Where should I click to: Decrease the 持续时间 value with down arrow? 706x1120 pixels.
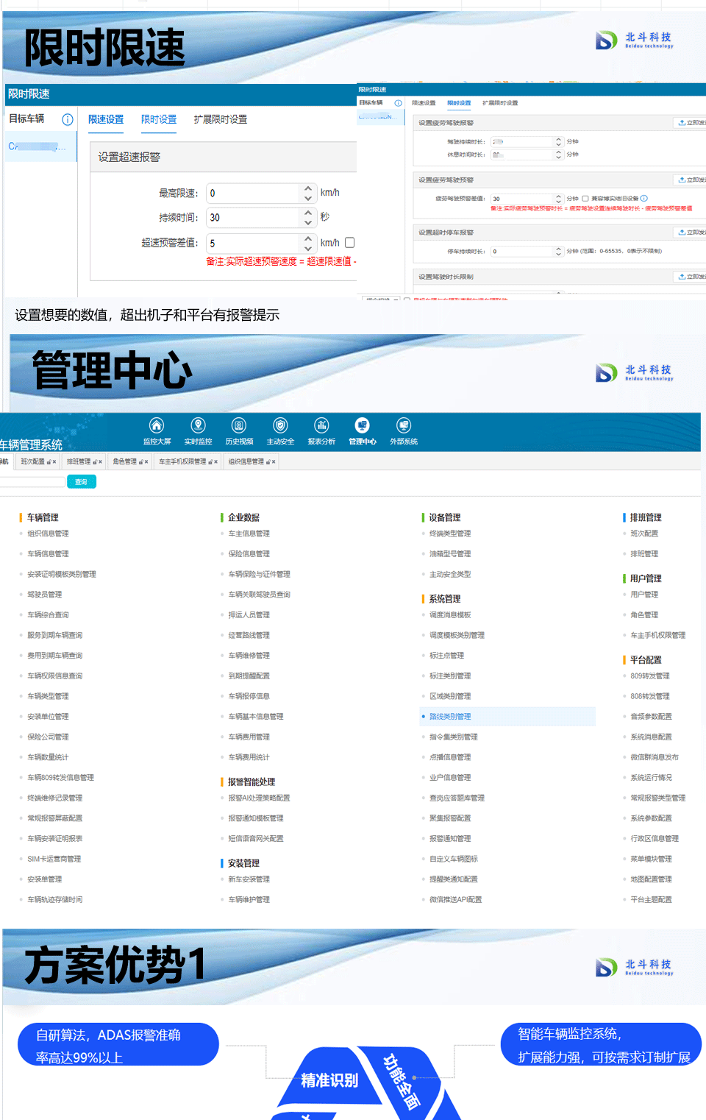[308, 222]
